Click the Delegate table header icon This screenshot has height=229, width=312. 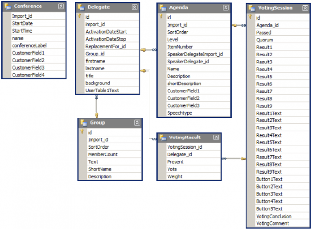point(81,8)
